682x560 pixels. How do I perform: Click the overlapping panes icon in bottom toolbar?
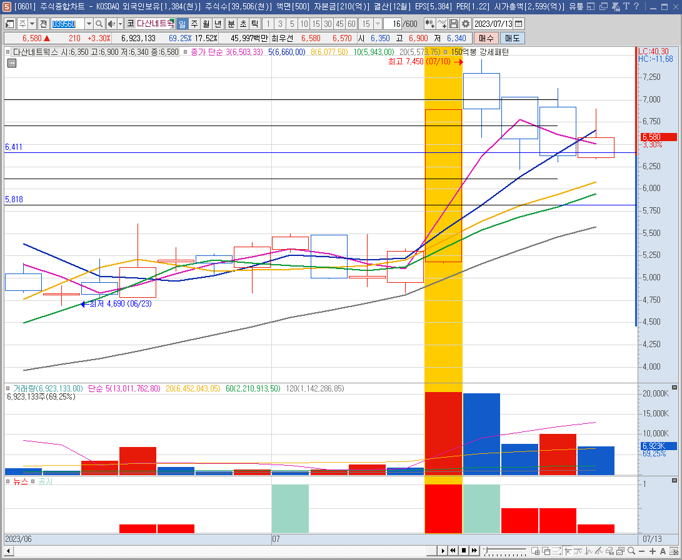click(546, 551)
